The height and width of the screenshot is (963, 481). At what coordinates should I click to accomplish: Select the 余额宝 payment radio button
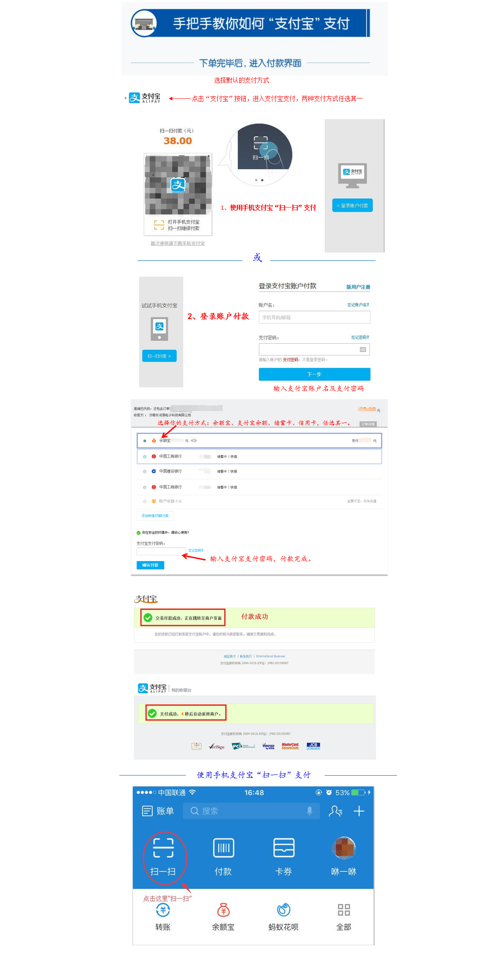point(145,441)
